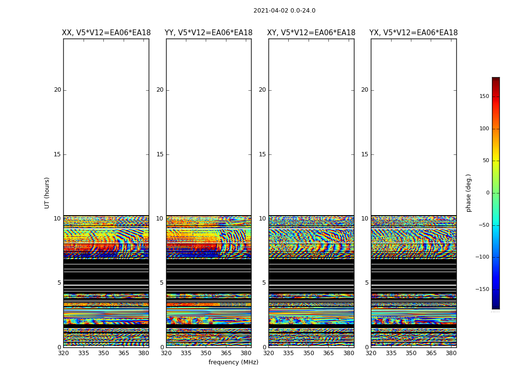Click the 350 frequency tick under XY panel

[309, 353]
